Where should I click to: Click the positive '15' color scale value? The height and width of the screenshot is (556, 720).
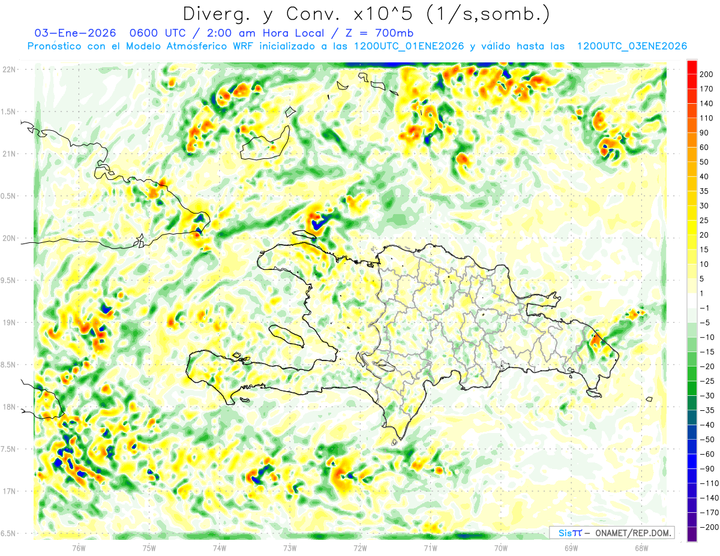705,250
